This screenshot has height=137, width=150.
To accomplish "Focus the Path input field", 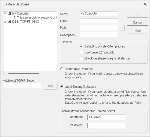I will (x=99, y=28).
